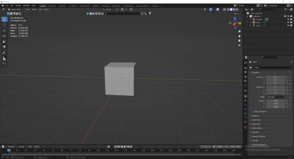The image size is (294, 159).
Task: Switch to the Shading workspace tab
Action: pyautogui.click(x=96, y=6)
